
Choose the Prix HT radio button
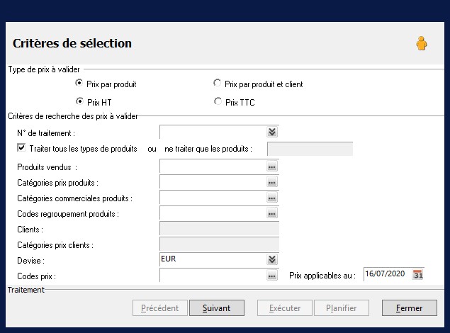[x=79, y=102]
